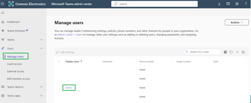Sort by Display name column header
The width and height of the screenshot is (251, 103).
coord(72,62)
